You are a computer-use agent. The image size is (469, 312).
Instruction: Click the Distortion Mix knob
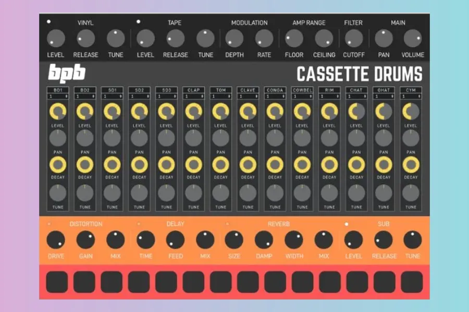tap(116, 240)
